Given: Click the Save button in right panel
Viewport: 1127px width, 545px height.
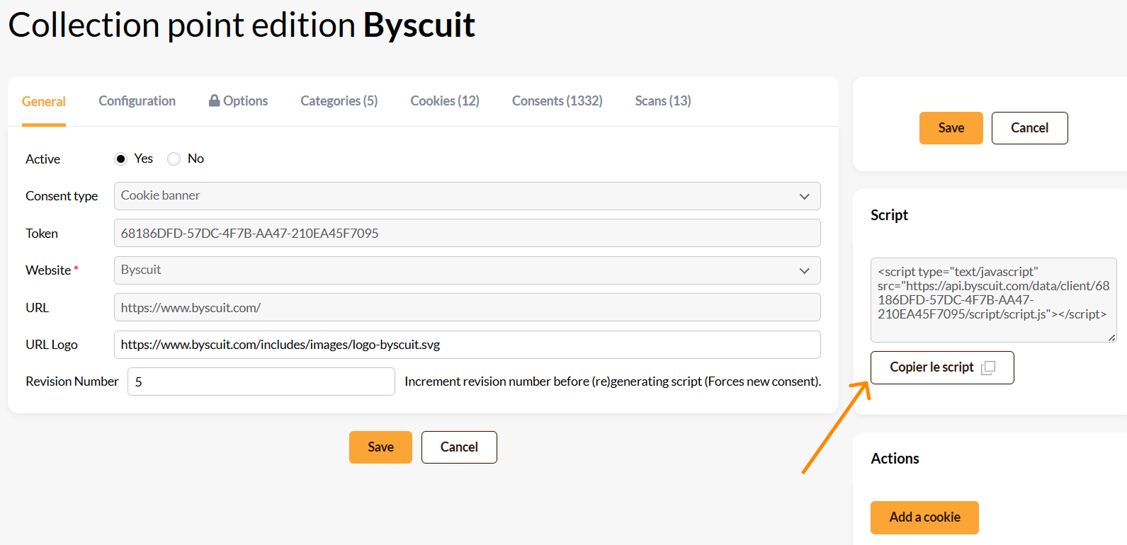Looking at the screenshot, I should [x=951, y=128].
